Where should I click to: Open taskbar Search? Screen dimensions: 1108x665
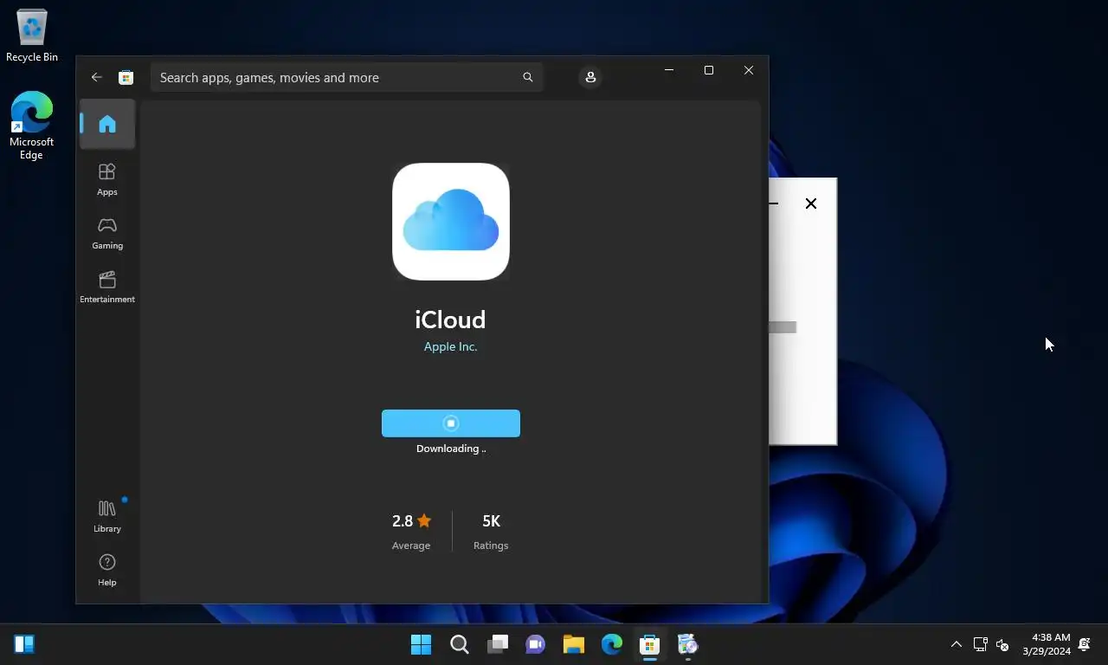[x=460, y=644]
